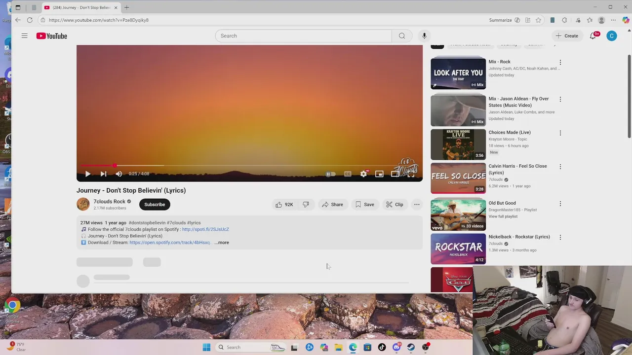The width and height of the screenshot is (632, 355).
Task: Open the Create button menu
Action: pos(567,36)
